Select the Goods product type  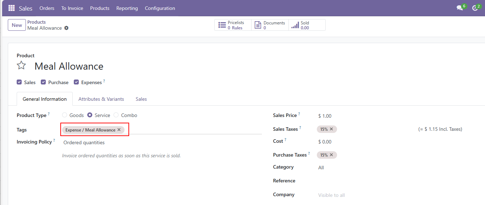[x=65, y=115]
